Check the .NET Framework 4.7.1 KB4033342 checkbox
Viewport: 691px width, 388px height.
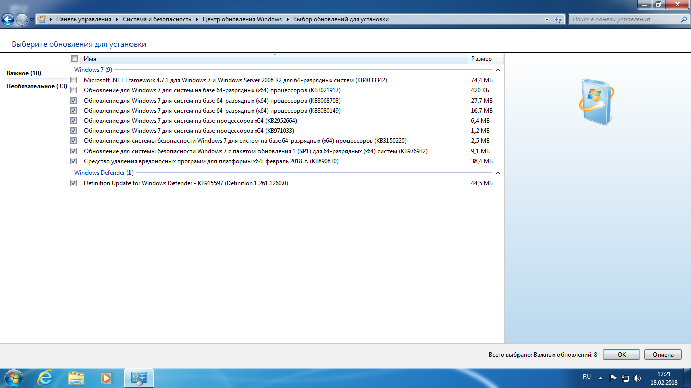74,80
